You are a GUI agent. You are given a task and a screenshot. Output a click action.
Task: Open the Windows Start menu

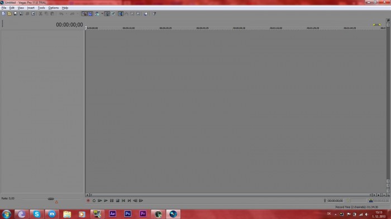pyautogui.click(x=6, y=214)
